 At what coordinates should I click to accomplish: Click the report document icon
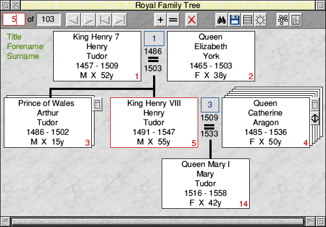(295, 20)
